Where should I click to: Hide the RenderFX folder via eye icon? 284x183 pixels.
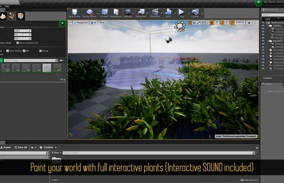click(x=263, y=41)
